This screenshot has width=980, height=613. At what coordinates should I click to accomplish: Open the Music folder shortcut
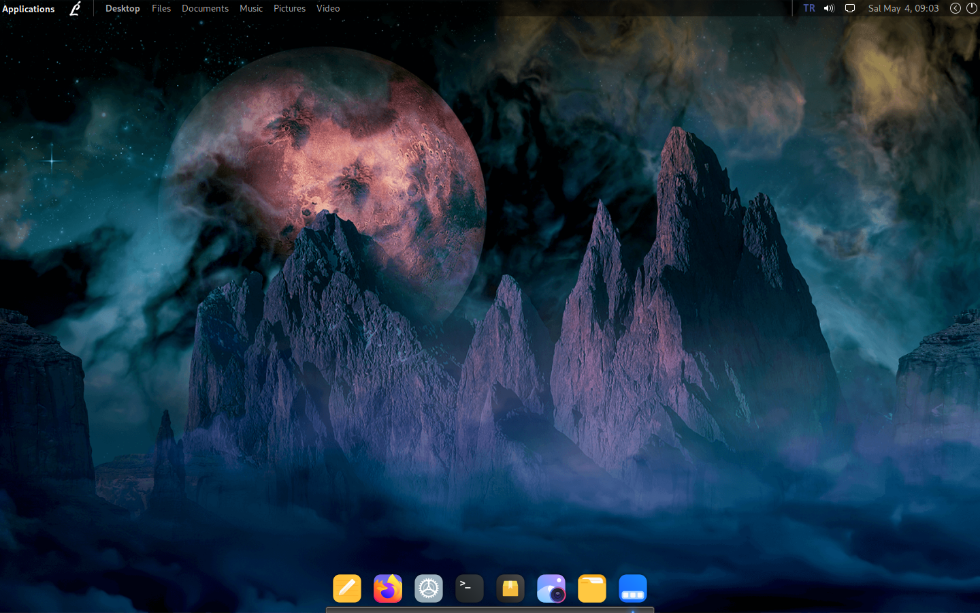click(x=251, y=8)
